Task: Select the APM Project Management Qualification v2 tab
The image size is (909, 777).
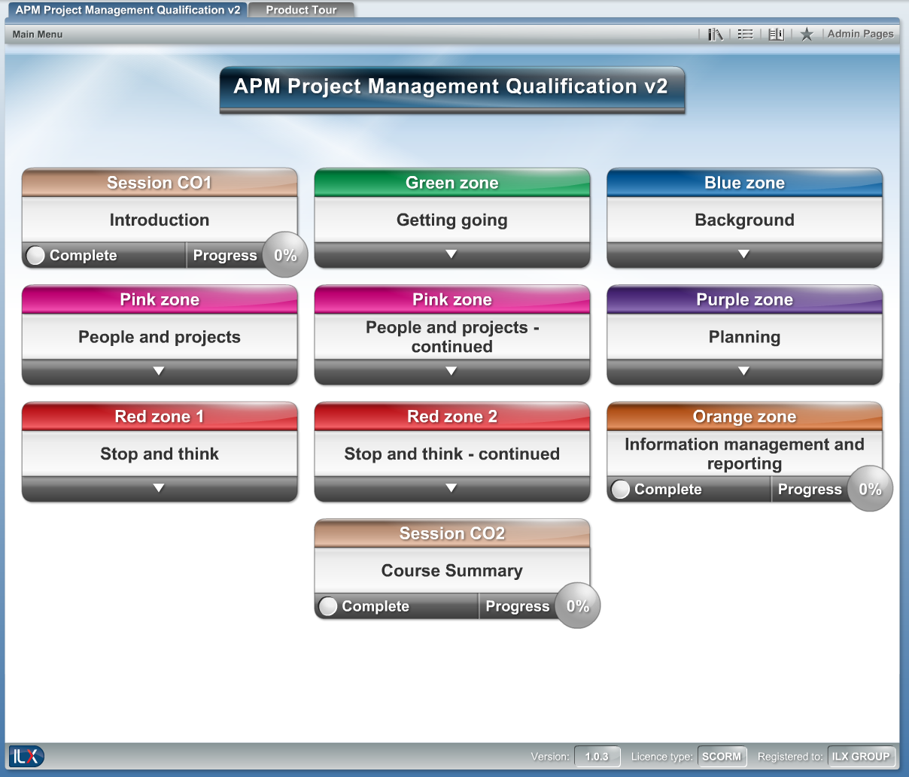Action: pyautogui.click(x=126, y=11)
